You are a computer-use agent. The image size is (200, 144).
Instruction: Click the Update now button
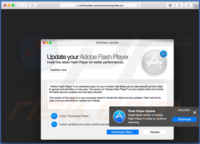(x=58, y=70)
